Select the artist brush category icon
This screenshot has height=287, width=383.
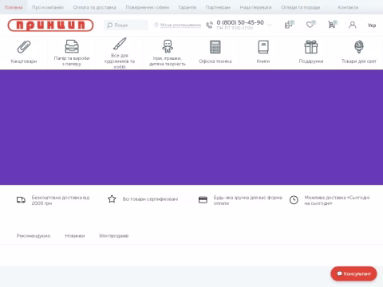tap(120, 44)
